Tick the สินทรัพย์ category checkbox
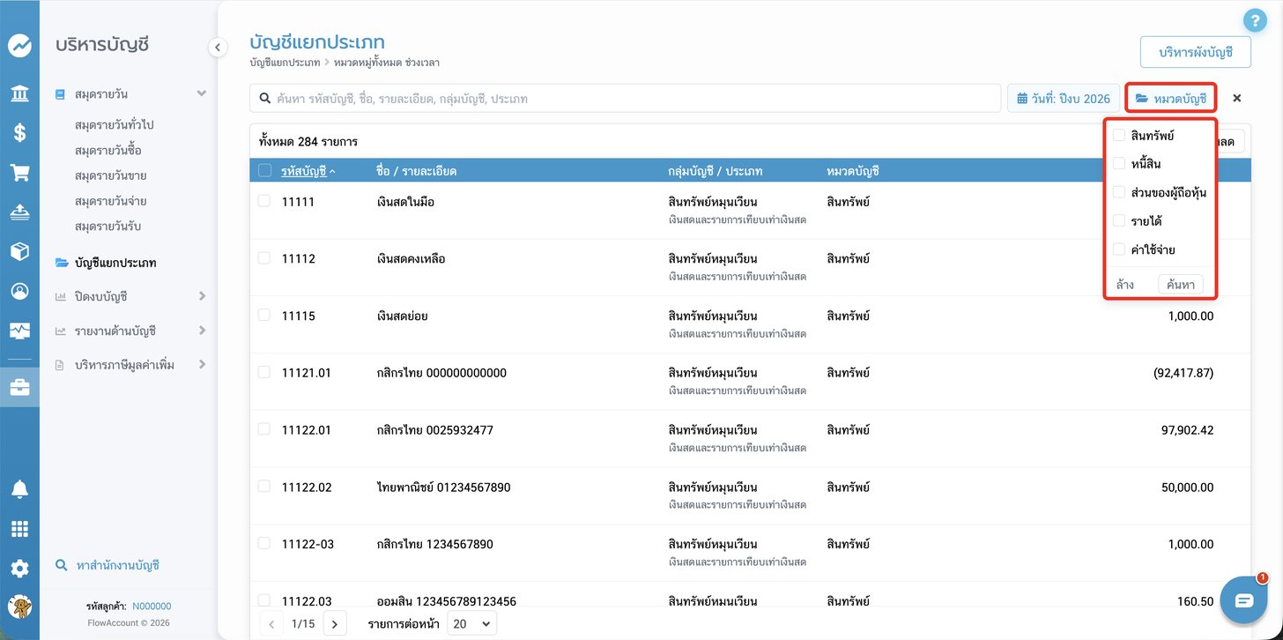The width and height of the screenshot is (1283, 640). (x=1118, y=135)
